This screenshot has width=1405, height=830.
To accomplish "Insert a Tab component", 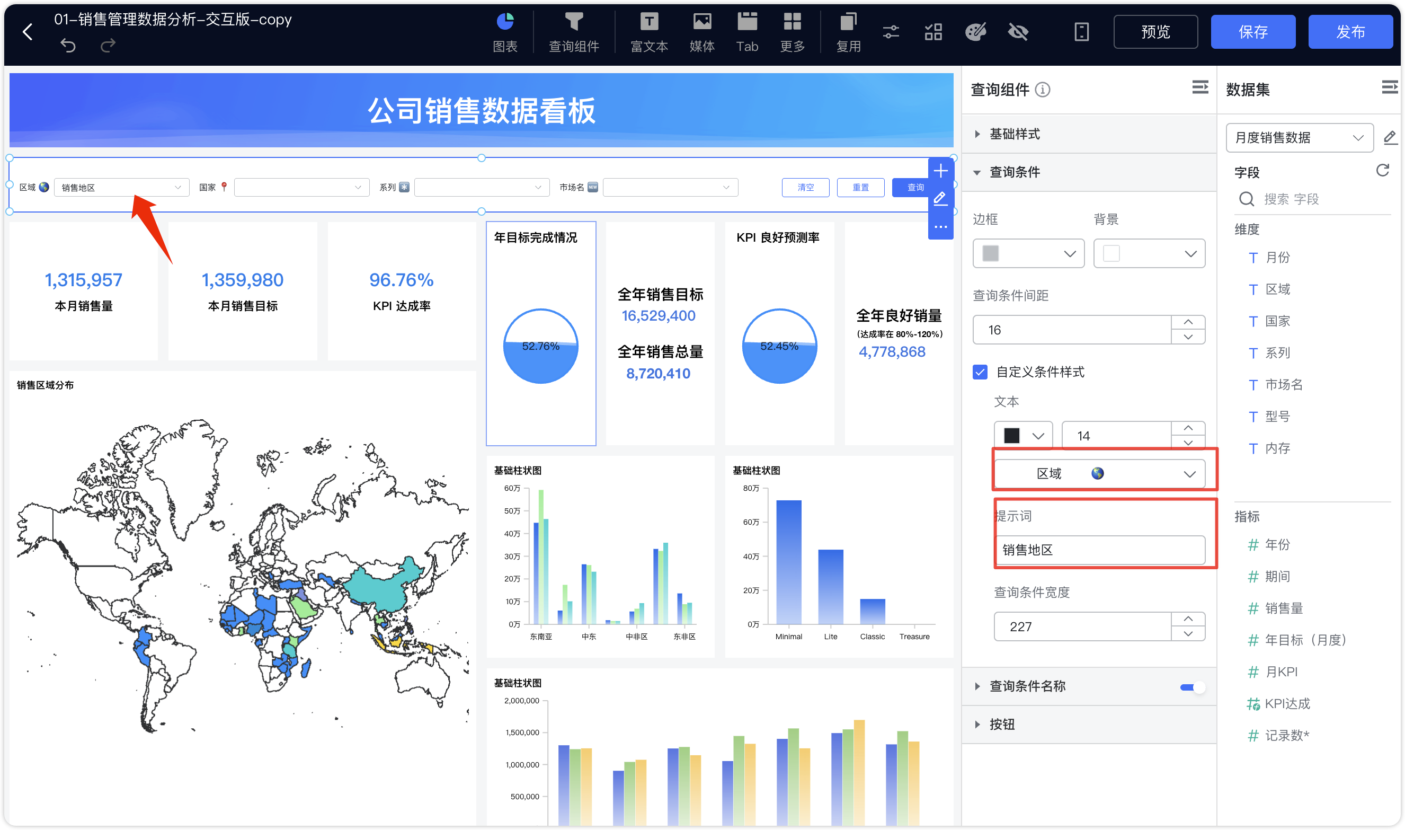I will click(747, 32).
